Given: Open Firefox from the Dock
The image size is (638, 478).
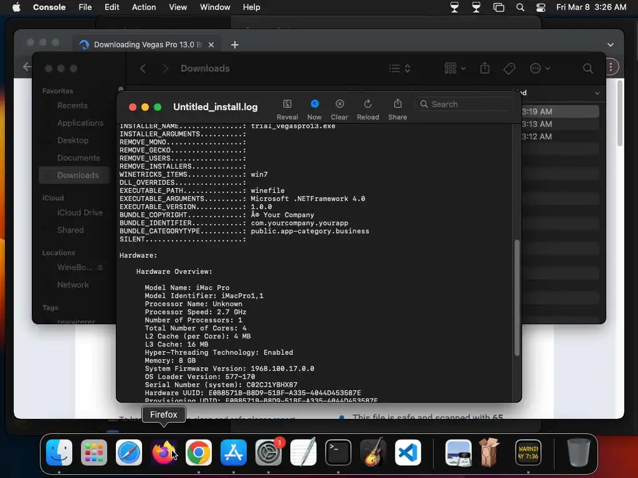Looking at the screenshot, I should (164, 452).
